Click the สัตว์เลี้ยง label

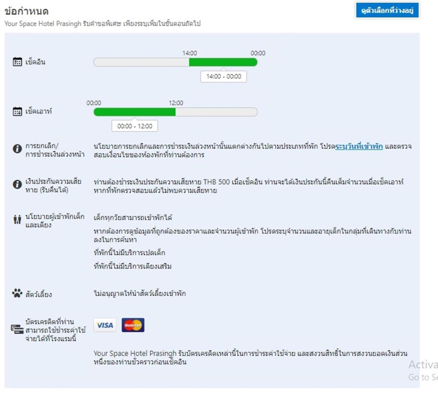39,294
